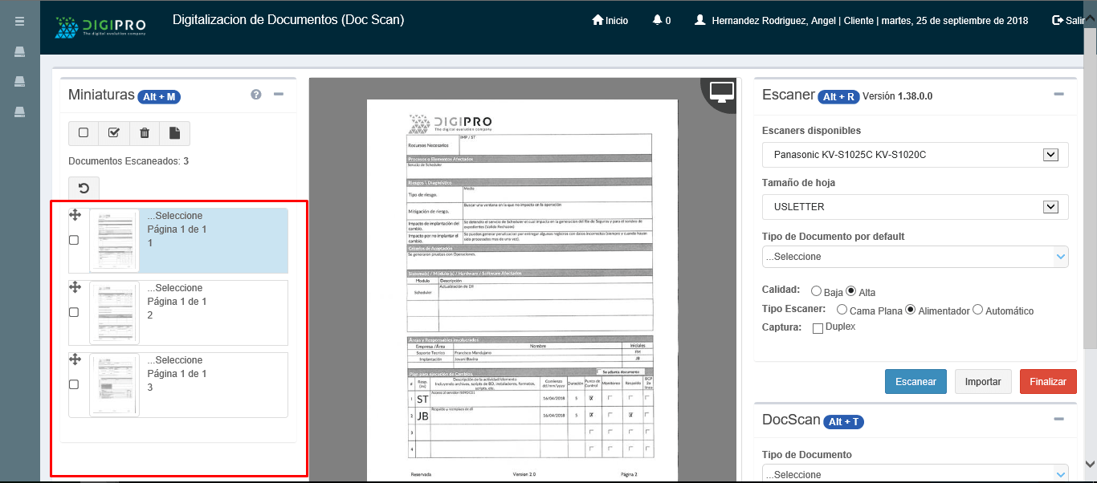Image resolution: width=1097 pixels, height=483 pixels.
Task: Open the hamburger menu in the sidebar
Action: (x=19, y=22)
